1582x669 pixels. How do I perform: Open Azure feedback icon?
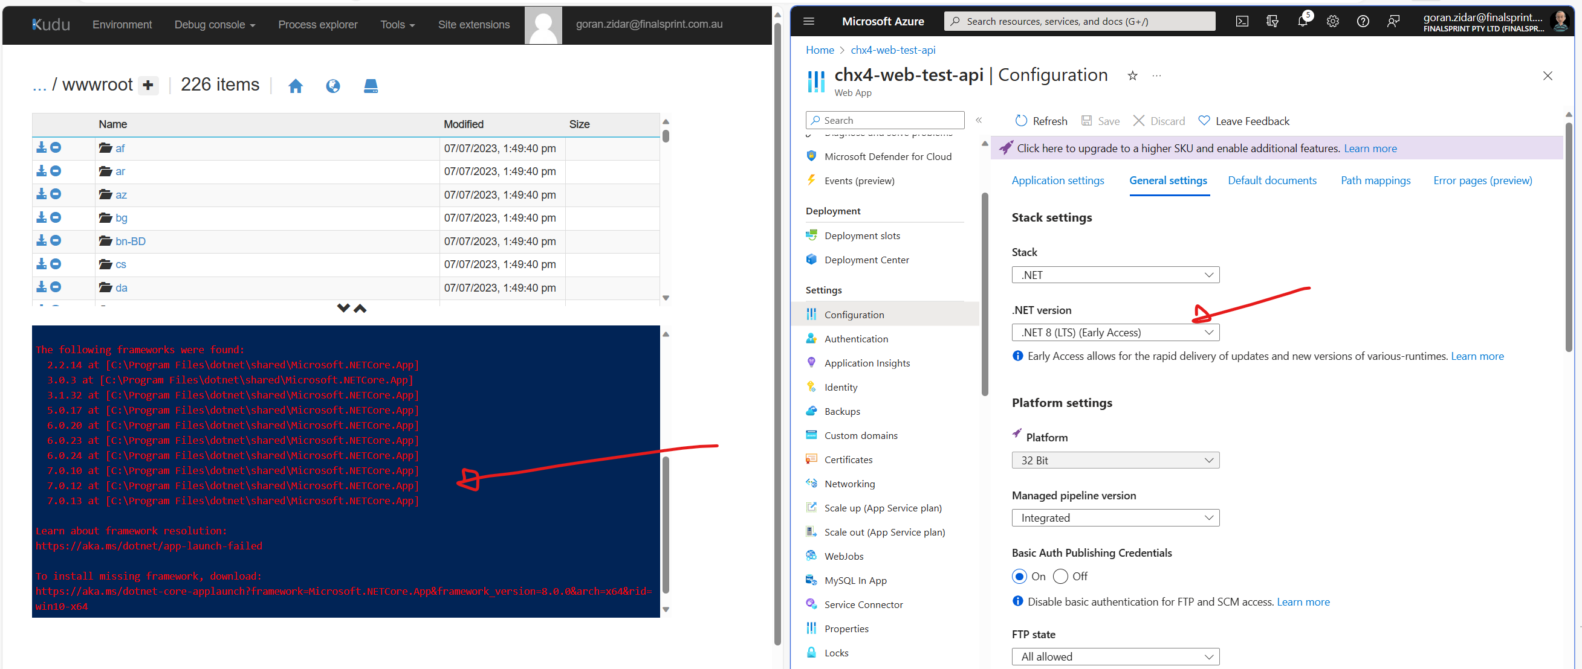[x=1393, y=22]
